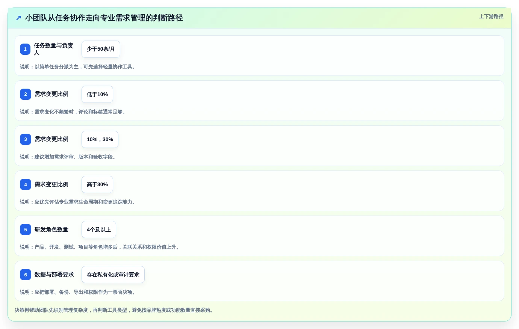
Task: Click the 研发角色数量 heading
Action: click(51, 229)
